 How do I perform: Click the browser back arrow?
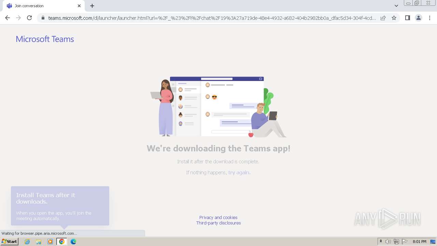(x=8, y=18)
